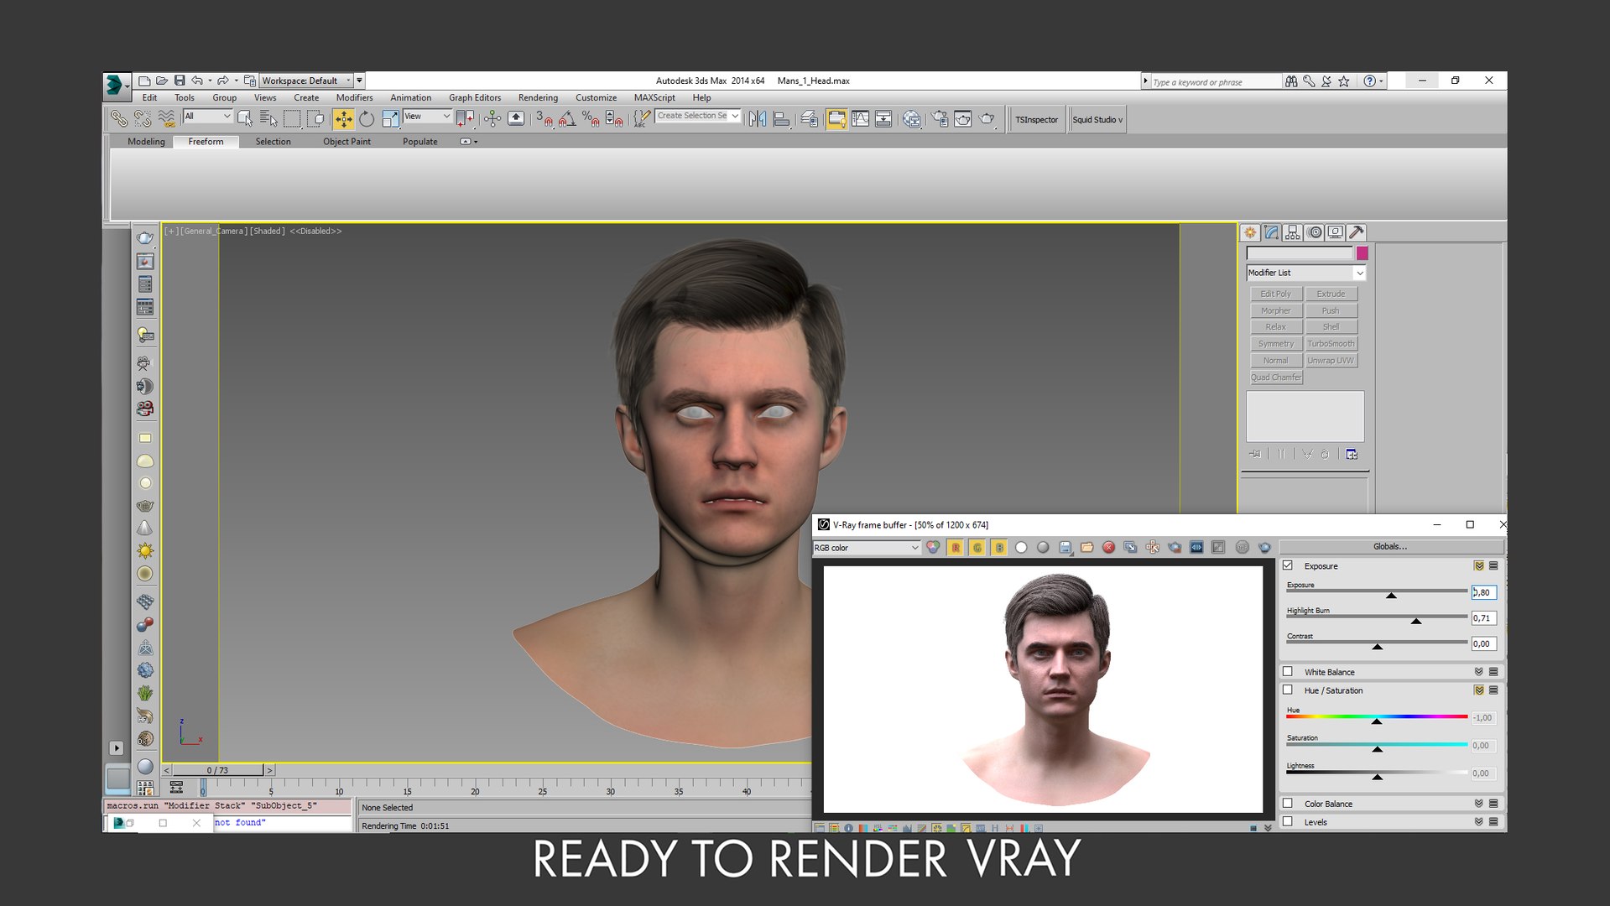Toggle the 3D Snaps magnet icon
This screenshot has height=906, width=1610.
pyautogui.click(x=544, y=119)
